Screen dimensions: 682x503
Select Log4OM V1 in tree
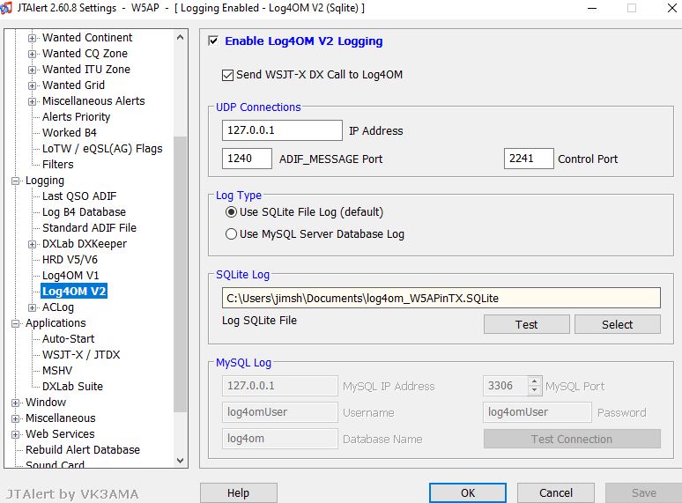click(x=70, y=276)
